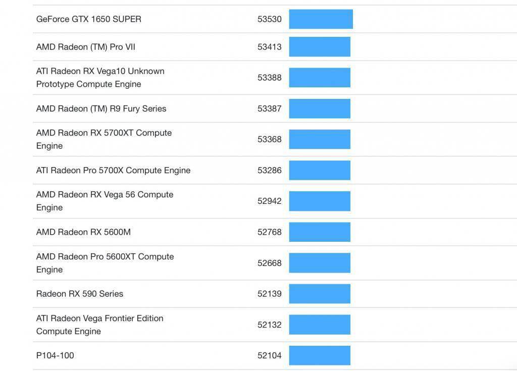Select the P104-100 device name
Image resolution: width=517 pixels, height=371 pixels.
55,355
